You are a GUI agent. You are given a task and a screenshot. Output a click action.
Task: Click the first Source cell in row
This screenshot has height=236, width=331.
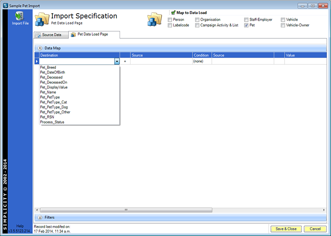pyautogui.click(x=161, y=61)
